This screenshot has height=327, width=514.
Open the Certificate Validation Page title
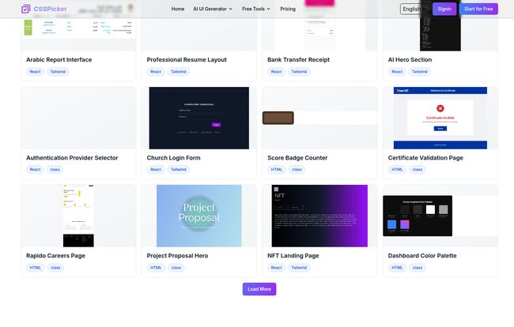[x=425, y=158]
